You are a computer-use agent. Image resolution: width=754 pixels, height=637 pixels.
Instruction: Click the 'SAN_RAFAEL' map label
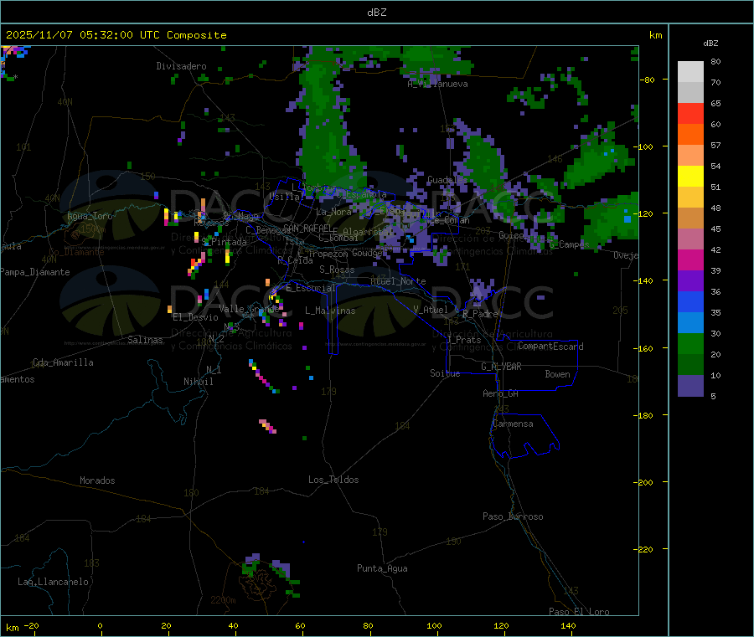click(x=307, y=229)
